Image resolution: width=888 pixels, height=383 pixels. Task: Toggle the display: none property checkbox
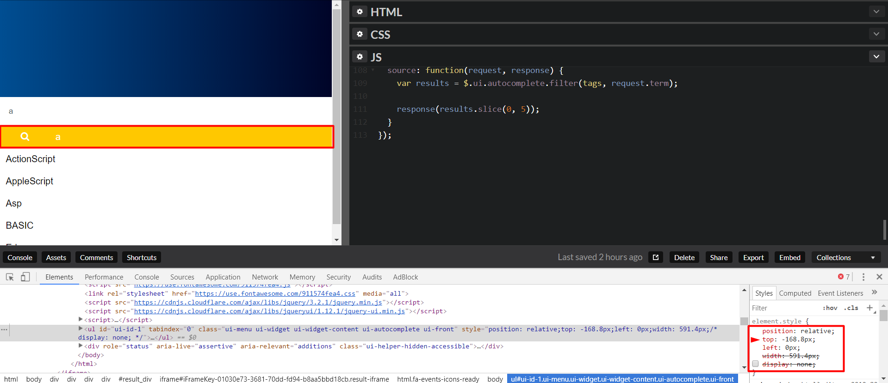click(756, 364)
